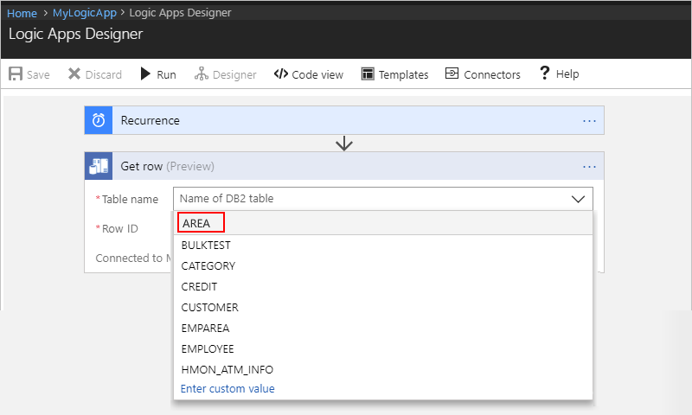
Task: Open the Help question mark
Action: click(545, 73)
